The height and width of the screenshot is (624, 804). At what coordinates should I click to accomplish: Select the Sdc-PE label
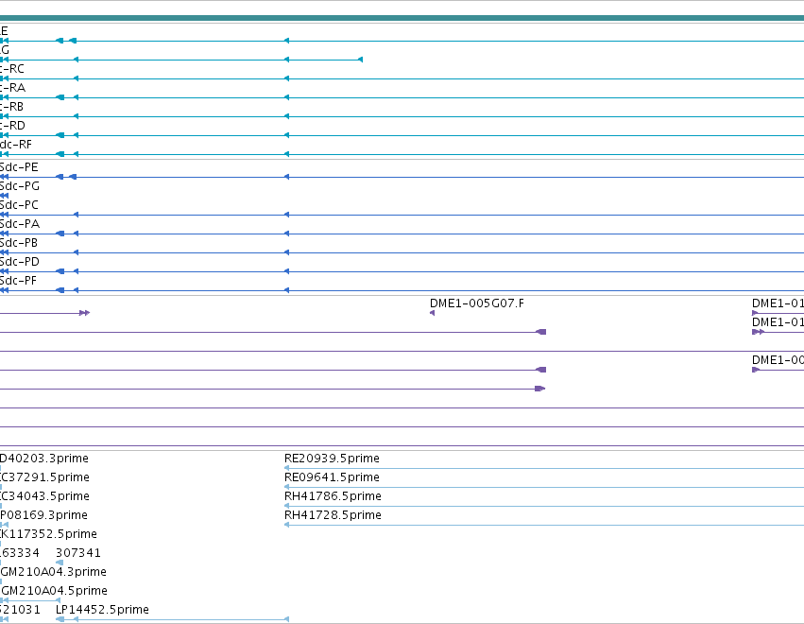(x=19, y=167)
